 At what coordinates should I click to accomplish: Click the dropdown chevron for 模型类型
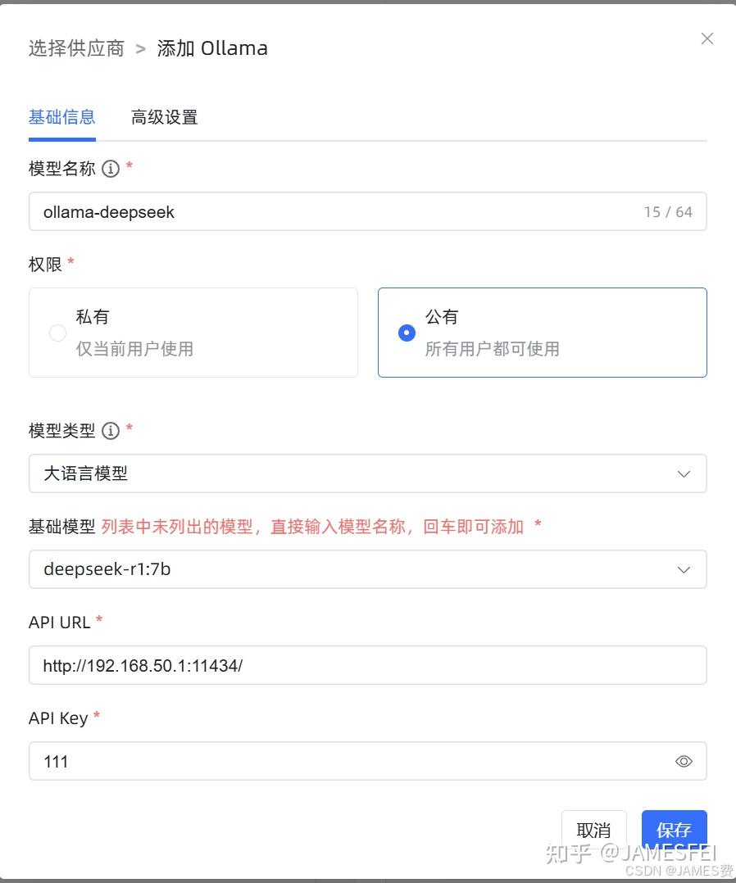[x=684, y=473]
